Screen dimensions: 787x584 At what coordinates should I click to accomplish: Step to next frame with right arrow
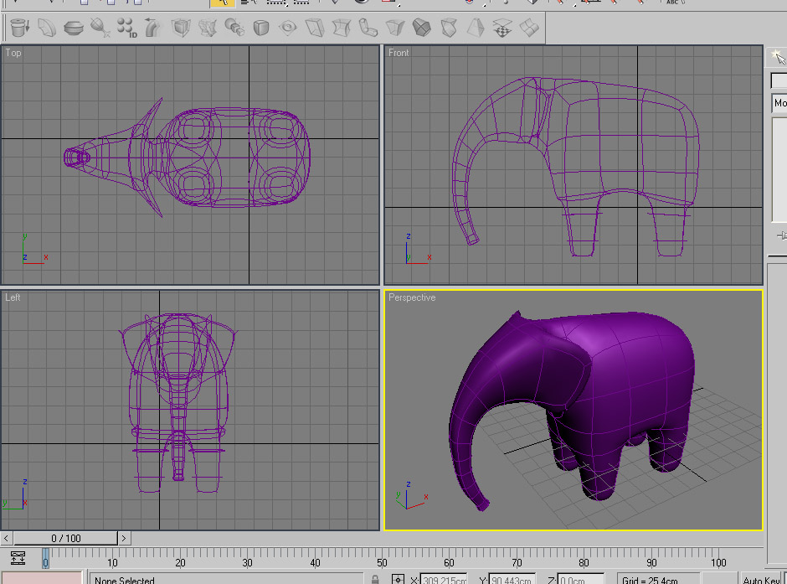click(124, 538)
